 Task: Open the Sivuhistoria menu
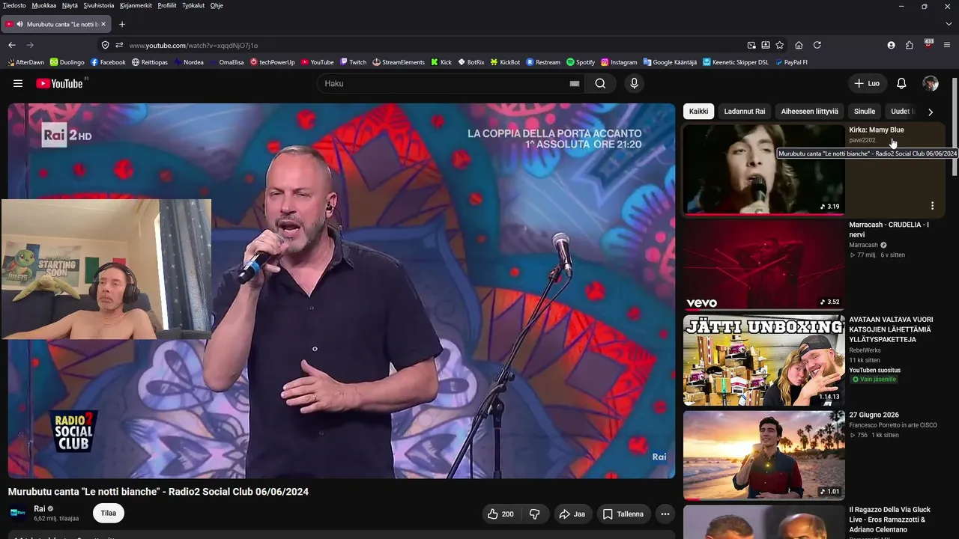click(99, 5)
